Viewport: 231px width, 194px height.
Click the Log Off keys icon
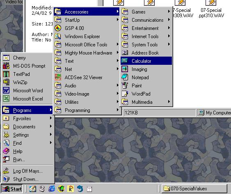pyautogui.click(x=6, y=171)
